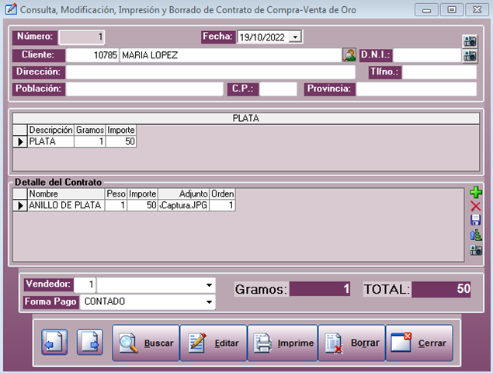
Task: Click the Importe header in PLATA grid
Action: click(x=121, y=130)
